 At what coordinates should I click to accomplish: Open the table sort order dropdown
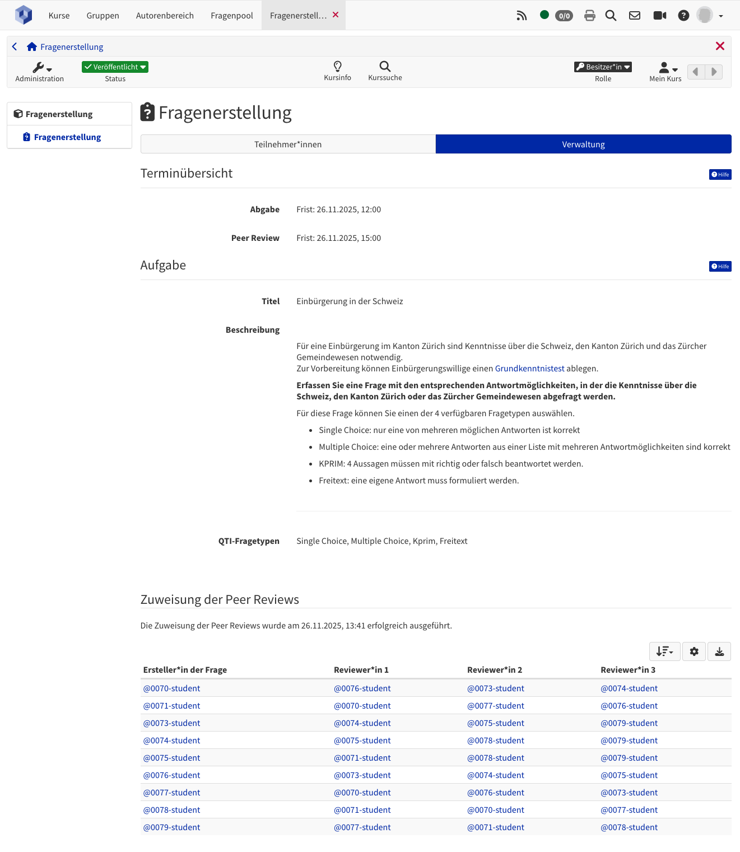[664, 651]
